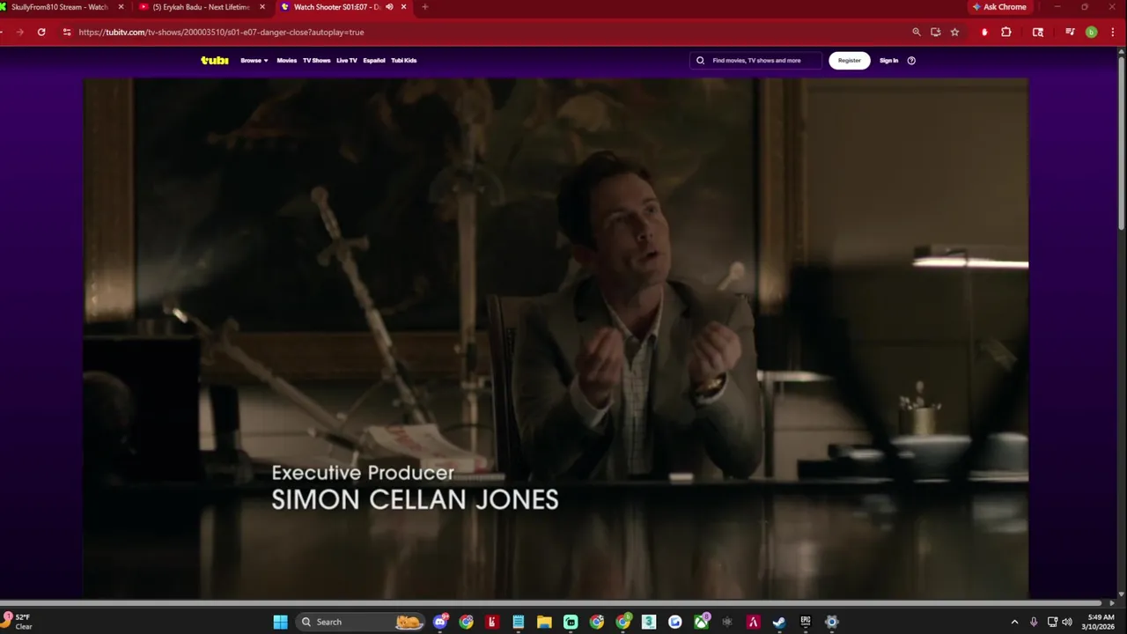1127x634 pixels.
Task: Open the TV Shows menu item
Action: coord(316,61)
